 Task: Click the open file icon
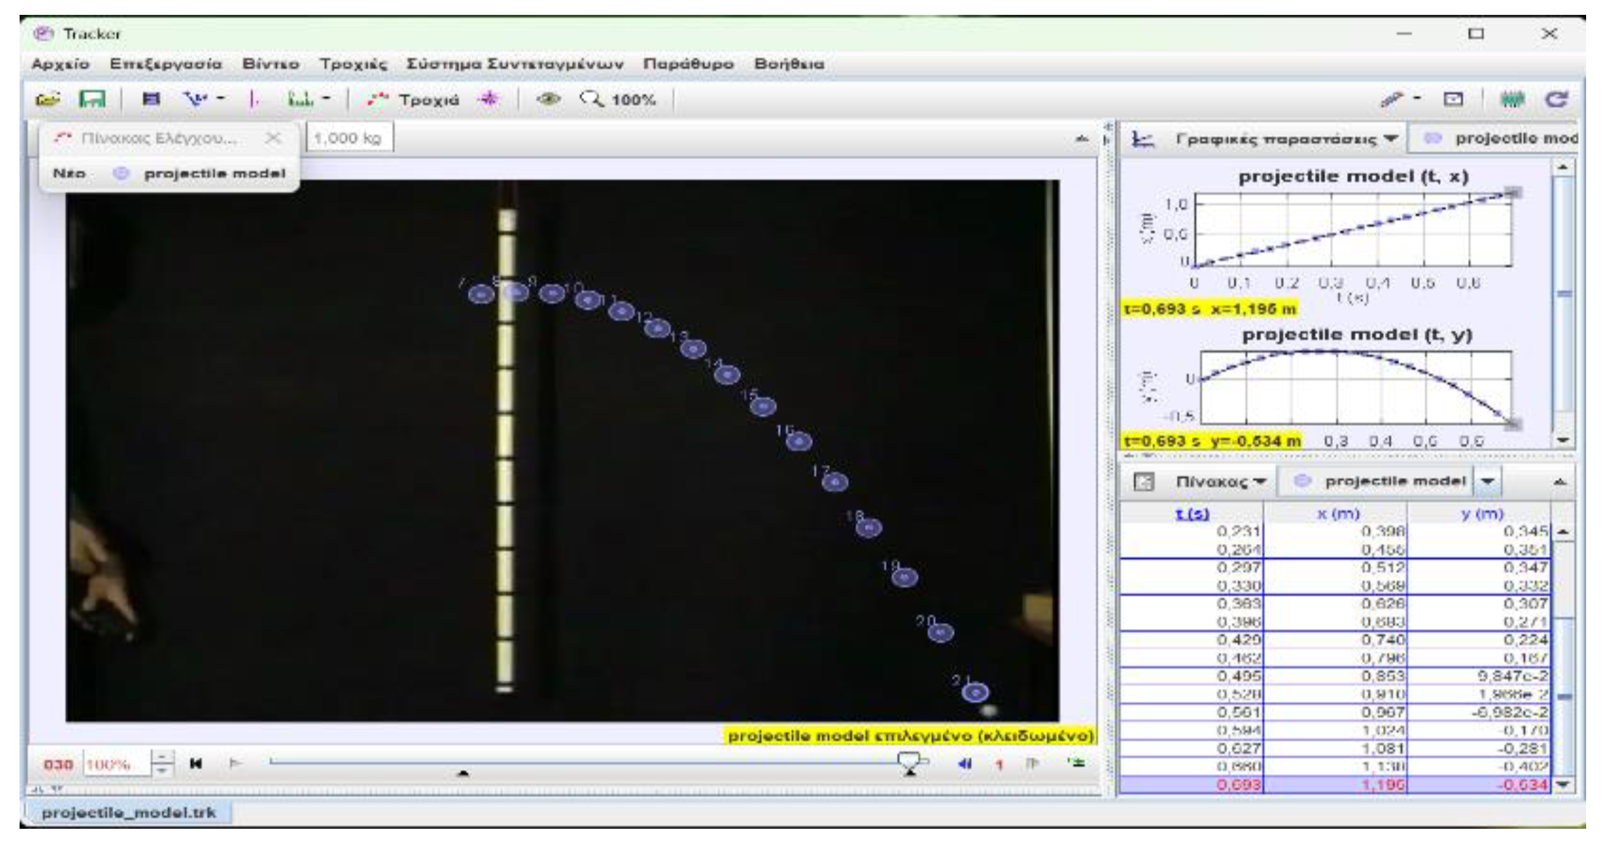click(x=47, y=100)
